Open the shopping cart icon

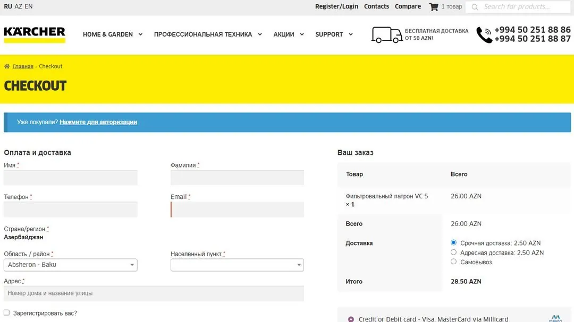[434, 6]
